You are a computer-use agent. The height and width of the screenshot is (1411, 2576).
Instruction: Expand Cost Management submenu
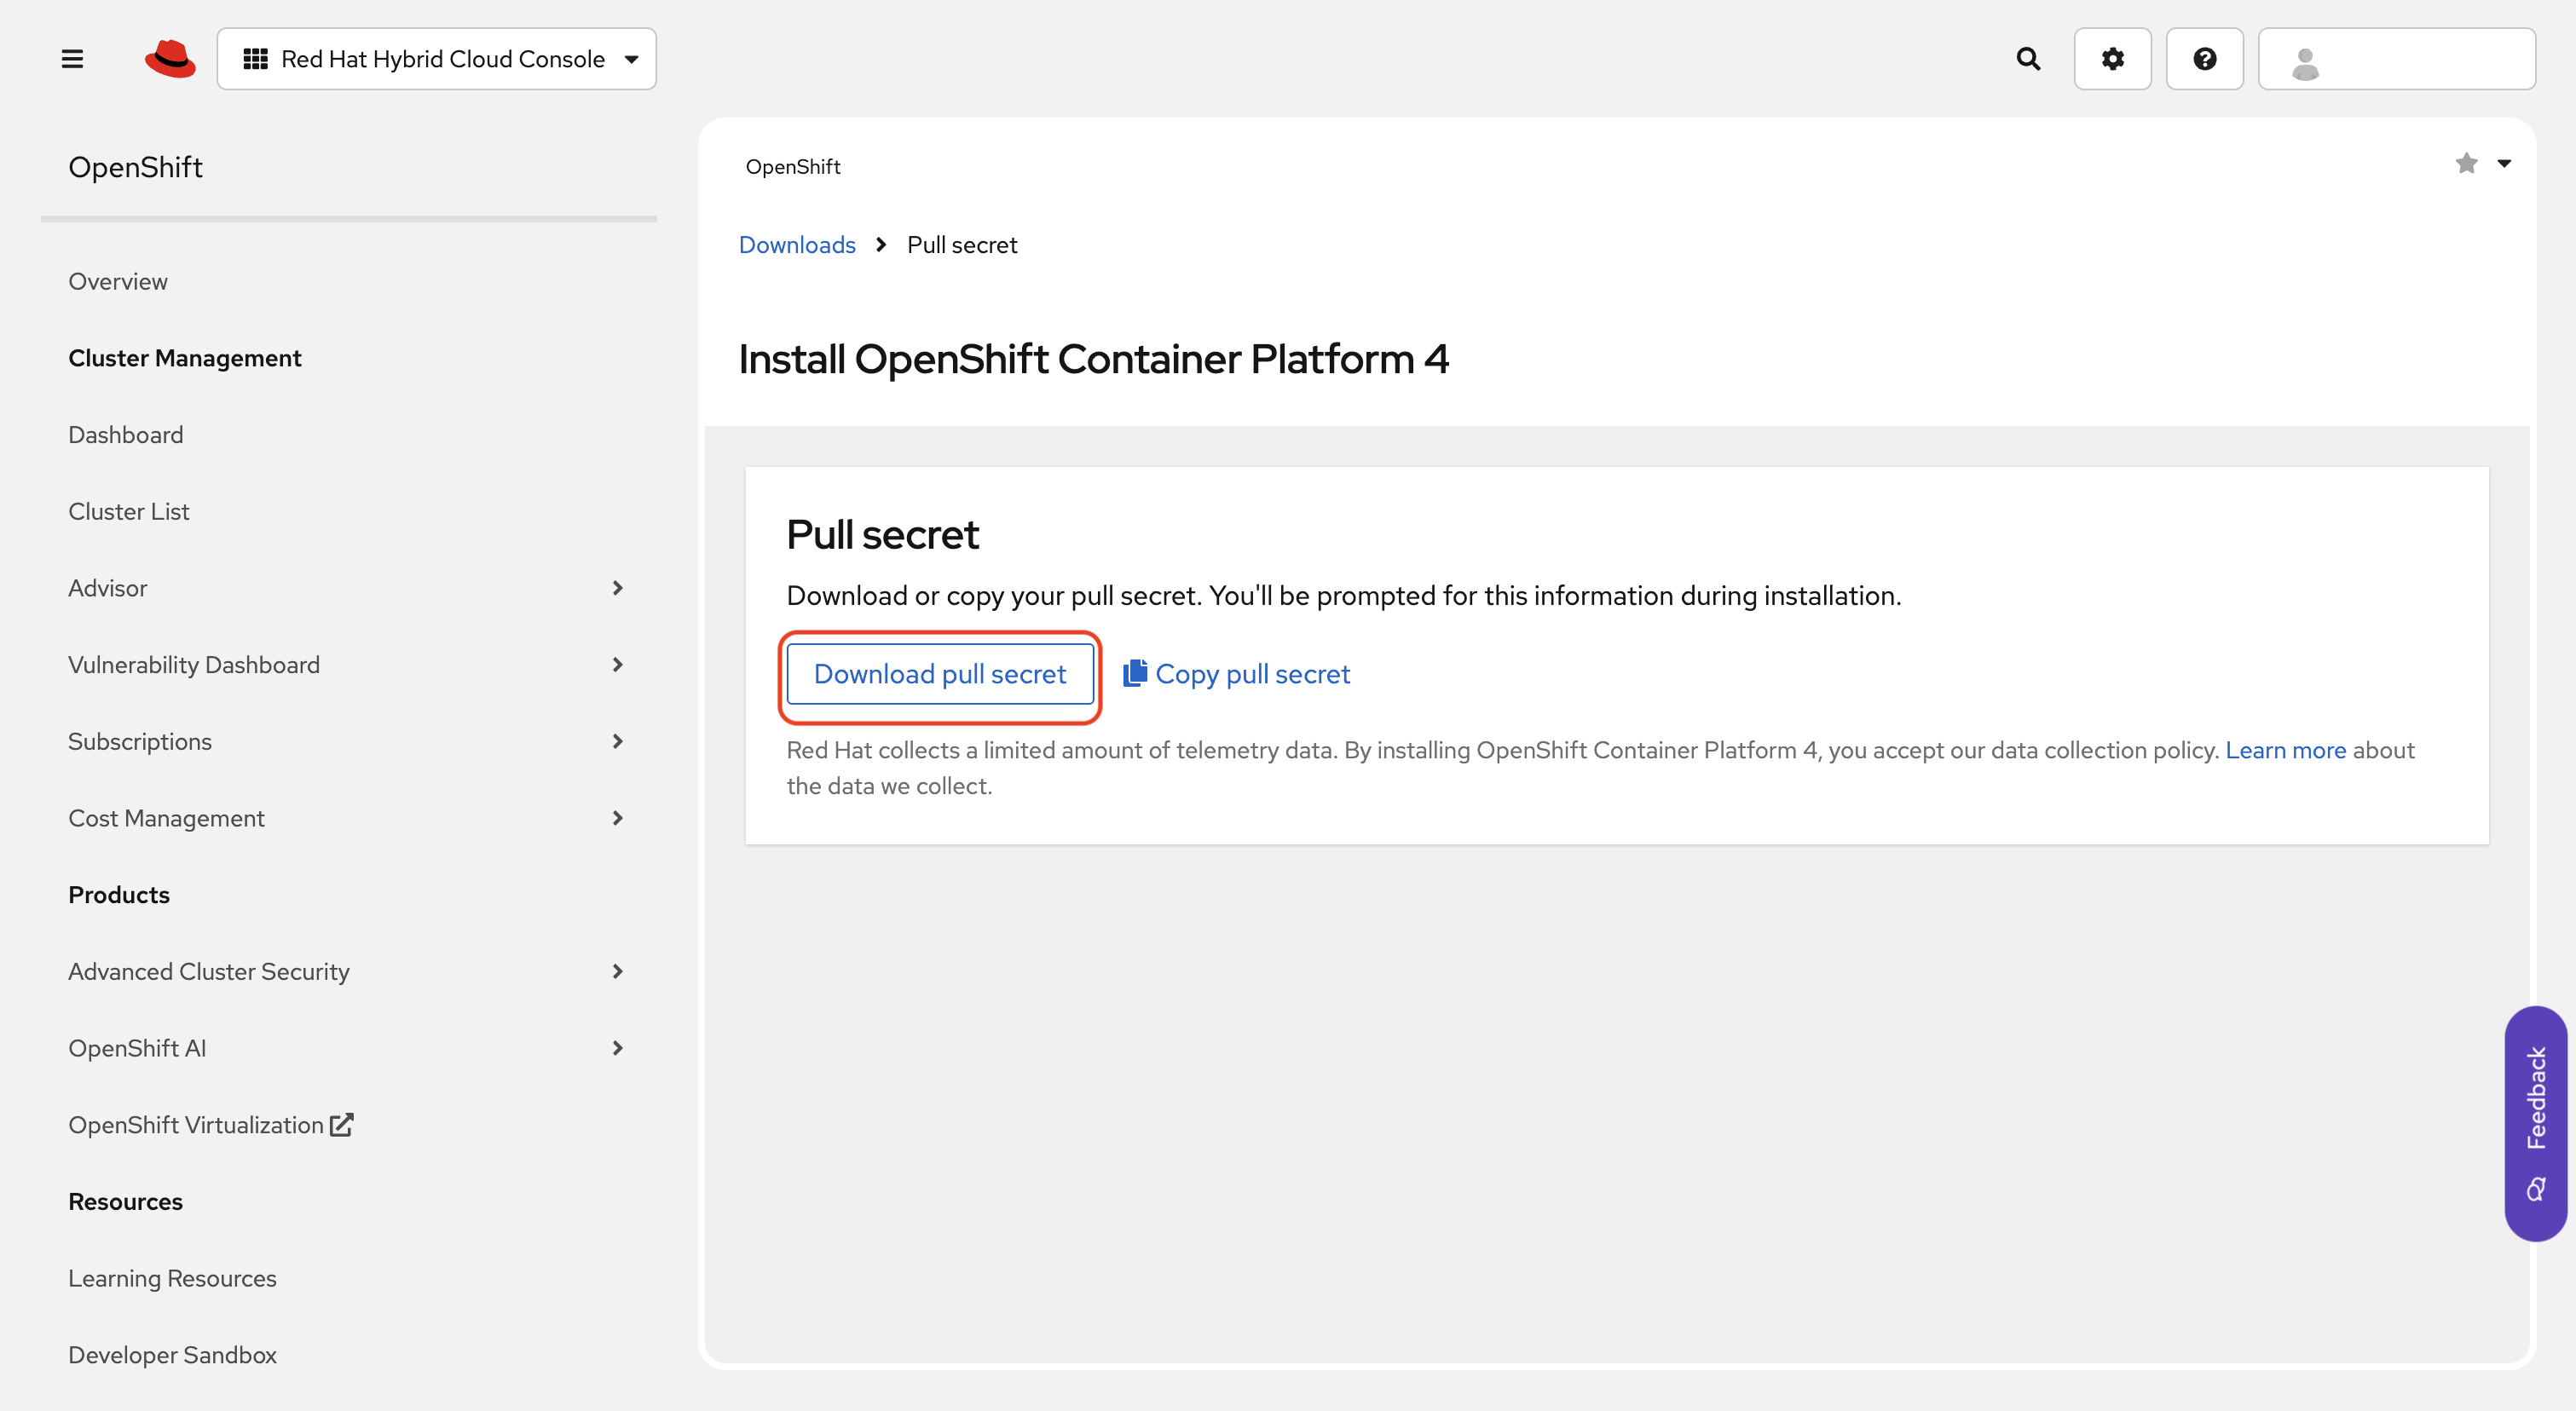(x=617, y=817)
